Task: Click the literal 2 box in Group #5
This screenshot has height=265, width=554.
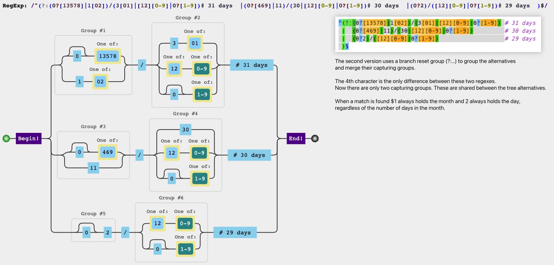Action: click(108, 233)
